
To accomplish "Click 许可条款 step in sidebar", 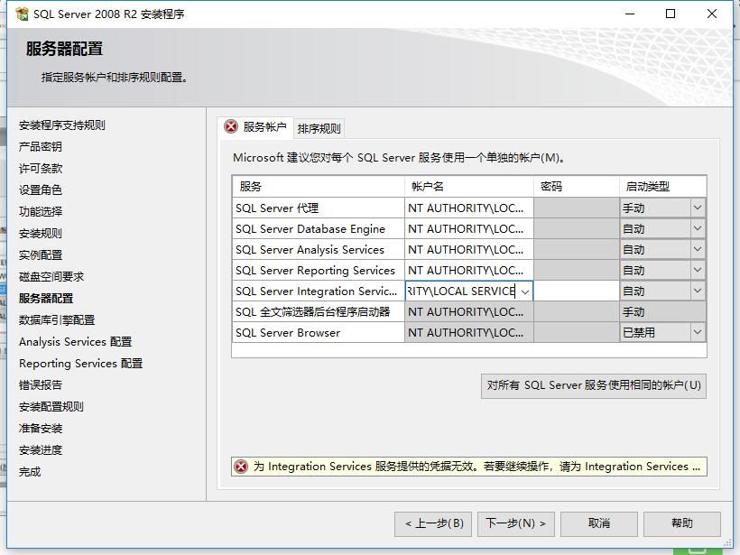I will [x=40, y=169].
